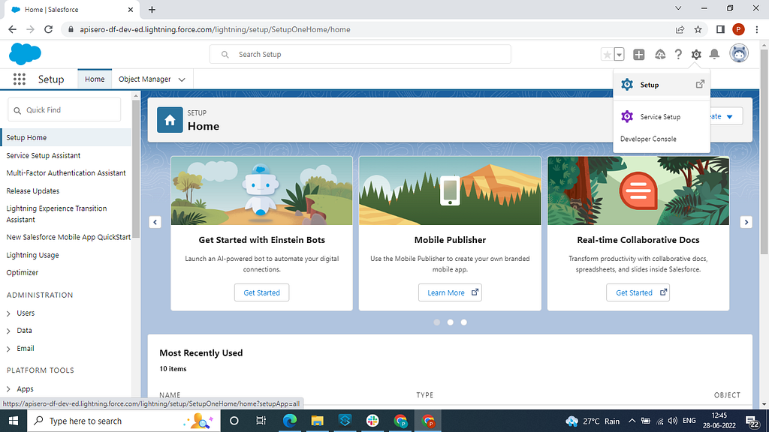Show next carousel card
The image size is (769, 432).
746,222
